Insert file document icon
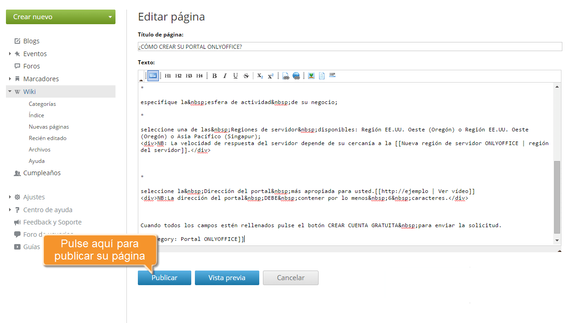Screen dimensions: 566x323 click(x=322, y=76)
